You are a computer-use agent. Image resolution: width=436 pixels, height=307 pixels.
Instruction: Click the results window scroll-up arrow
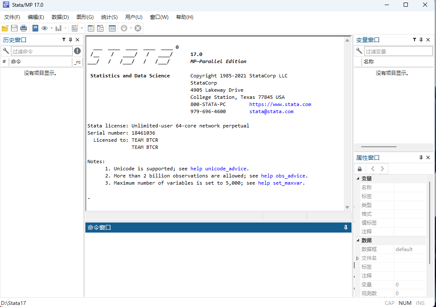tap(347, 41)
